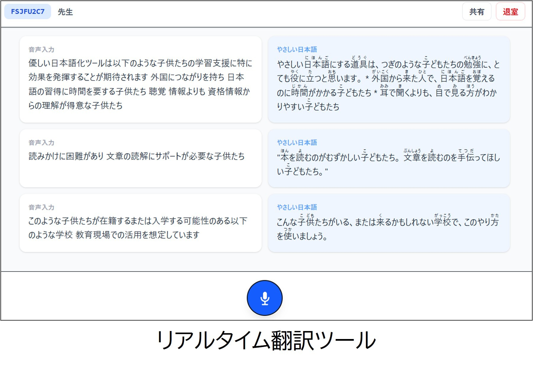533x365 pixels.
Task: Click the 音声入力 label of the third card
Action: [x=41, y=207]
